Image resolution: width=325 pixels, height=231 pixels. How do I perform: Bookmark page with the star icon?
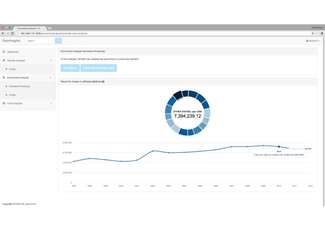[x=317, y=33]
